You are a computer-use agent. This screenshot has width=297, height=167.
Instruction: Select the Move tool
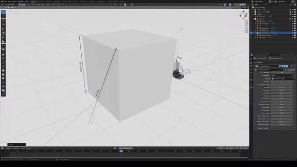pyautogui.click(x=3, y=20)
